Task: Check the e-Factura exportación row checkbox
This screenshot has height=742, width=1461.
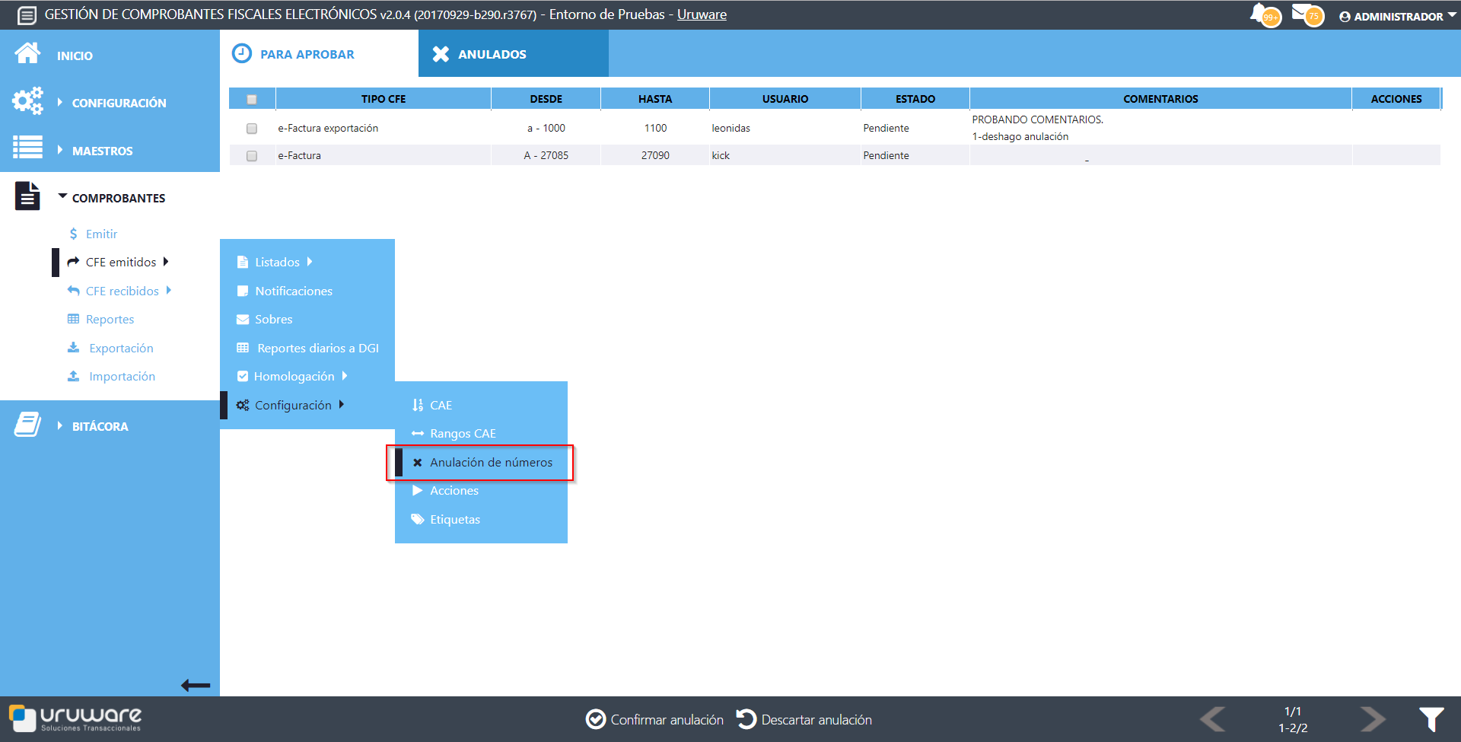Action: pyautogui.click(x=252, y=129)
